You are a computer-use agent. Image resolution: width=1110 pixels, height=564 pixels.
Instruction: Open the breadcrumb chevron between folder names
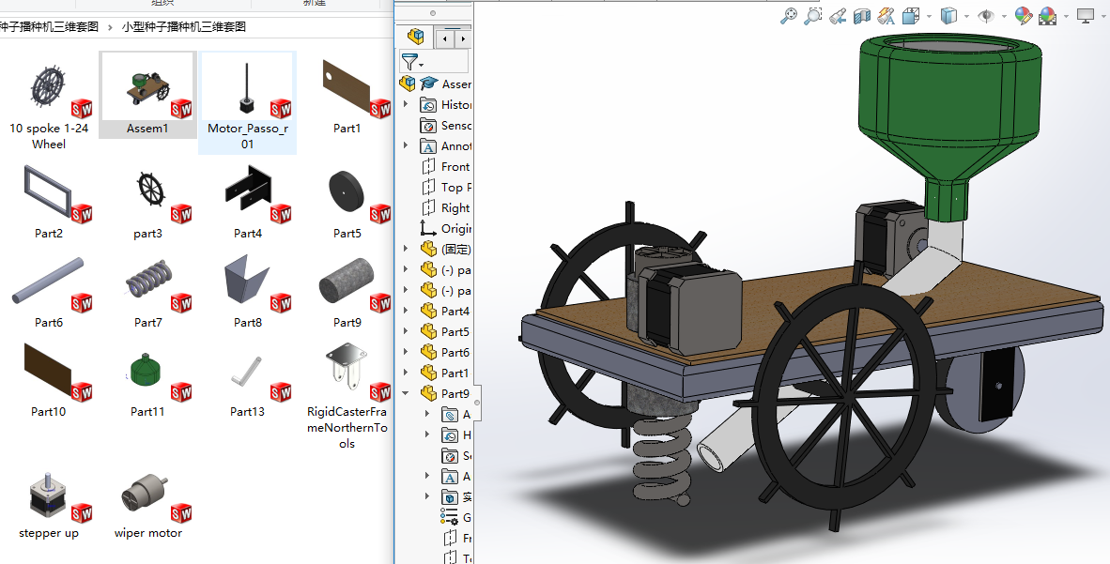(111, 27)
